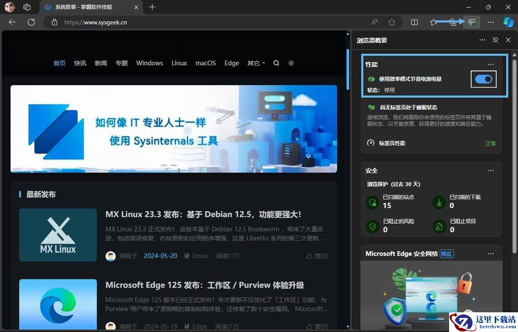Select the 专题 nav item
Screen dimensions: 518x332
122,63
